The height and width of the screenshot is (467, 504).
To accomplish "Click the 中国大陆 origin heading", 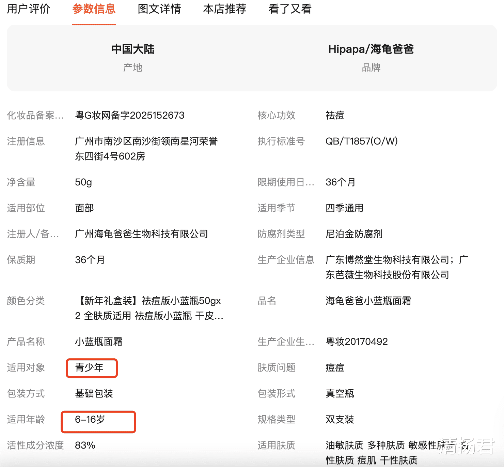I will [133, 49].
